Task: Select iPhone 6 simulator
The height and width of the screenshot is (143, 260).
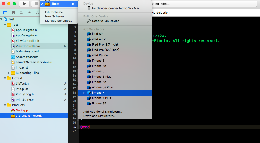Action: [x=115, y=71]
